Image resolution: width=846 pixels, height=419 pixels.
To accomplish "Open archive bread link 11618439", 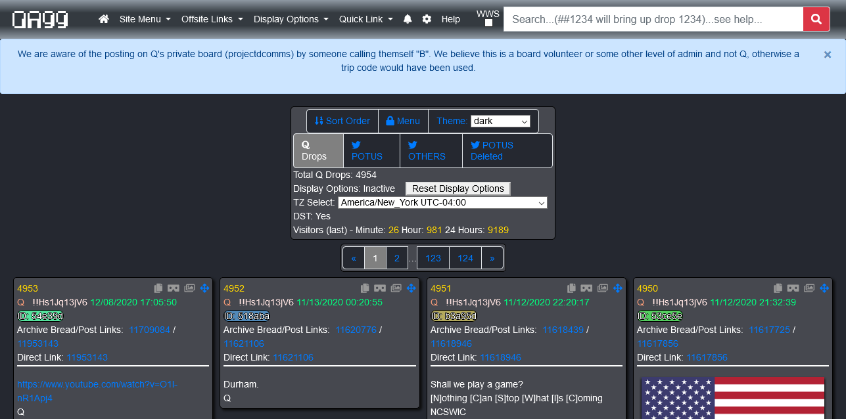I will 563,330.
